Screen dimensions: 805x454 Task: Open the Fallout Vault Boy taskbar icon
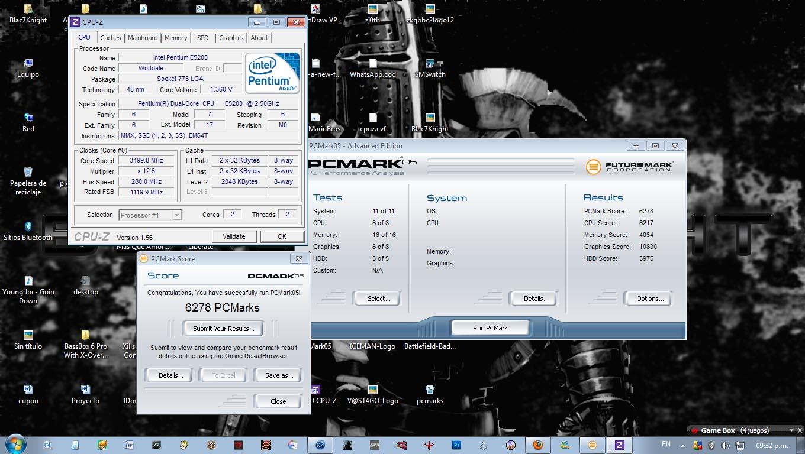pyautogui.click(x=184, y=445)
